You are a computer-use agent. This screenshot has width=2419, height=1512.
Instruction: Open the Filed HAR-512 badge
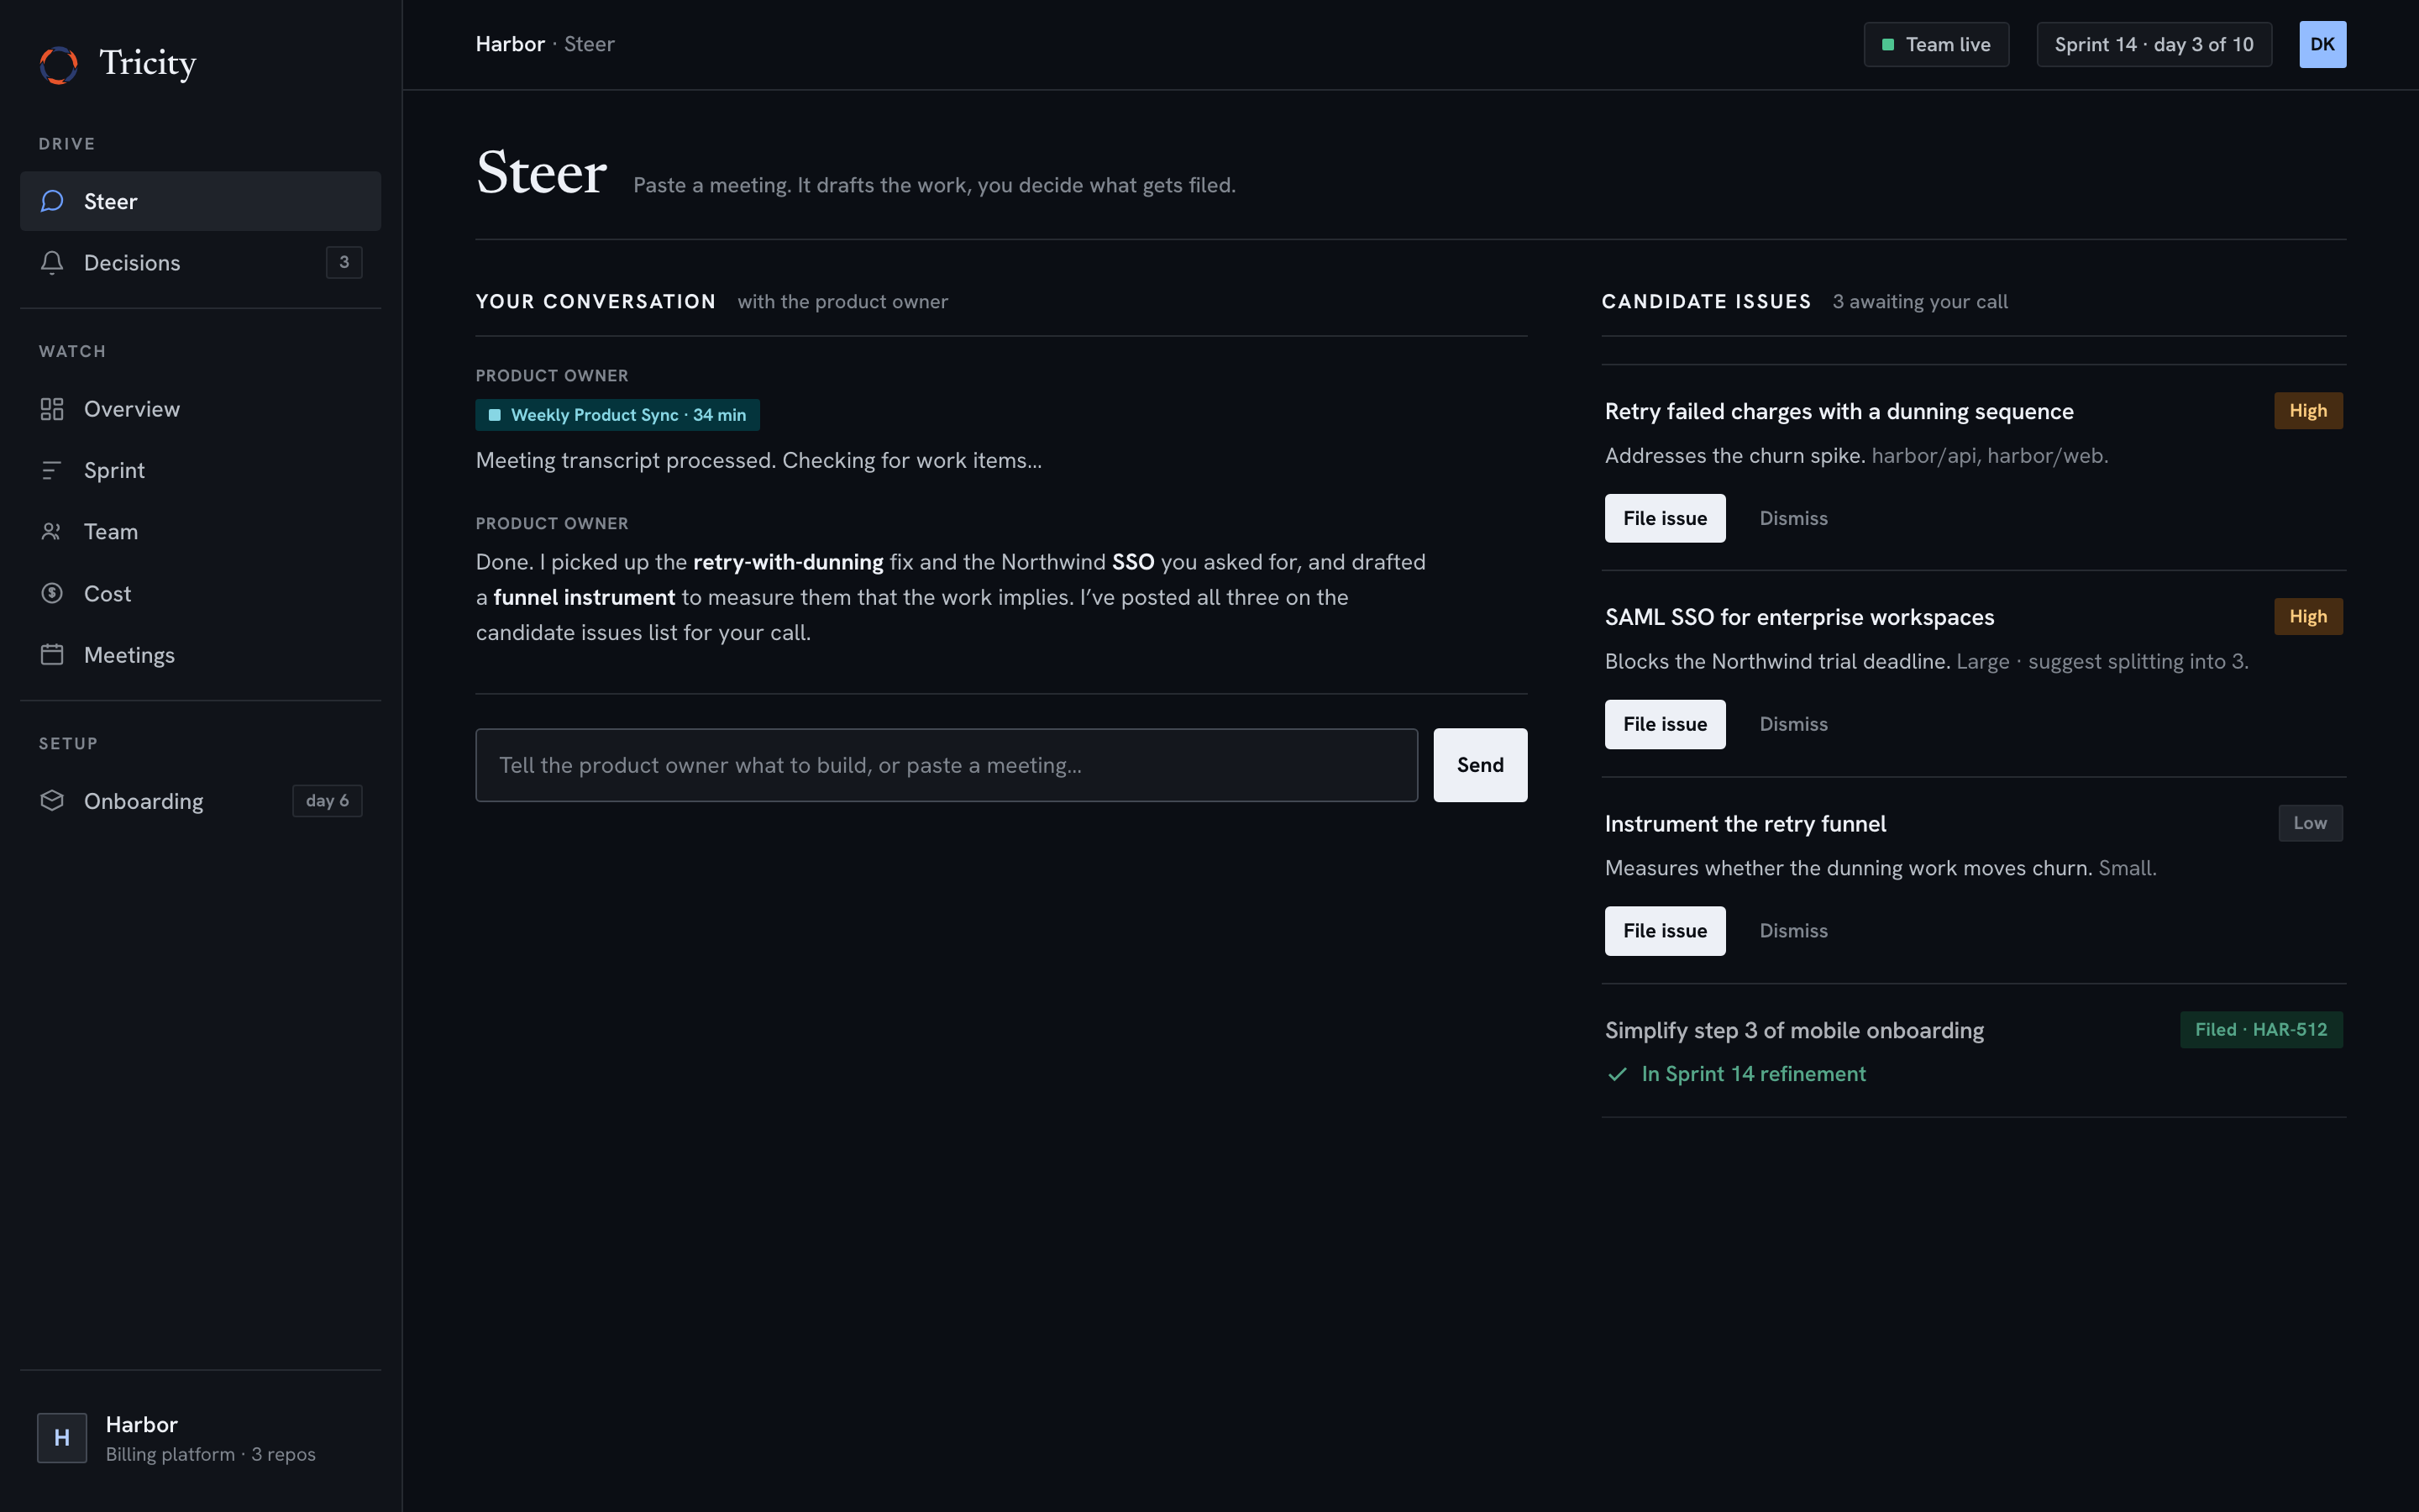coord(2261,1030)
